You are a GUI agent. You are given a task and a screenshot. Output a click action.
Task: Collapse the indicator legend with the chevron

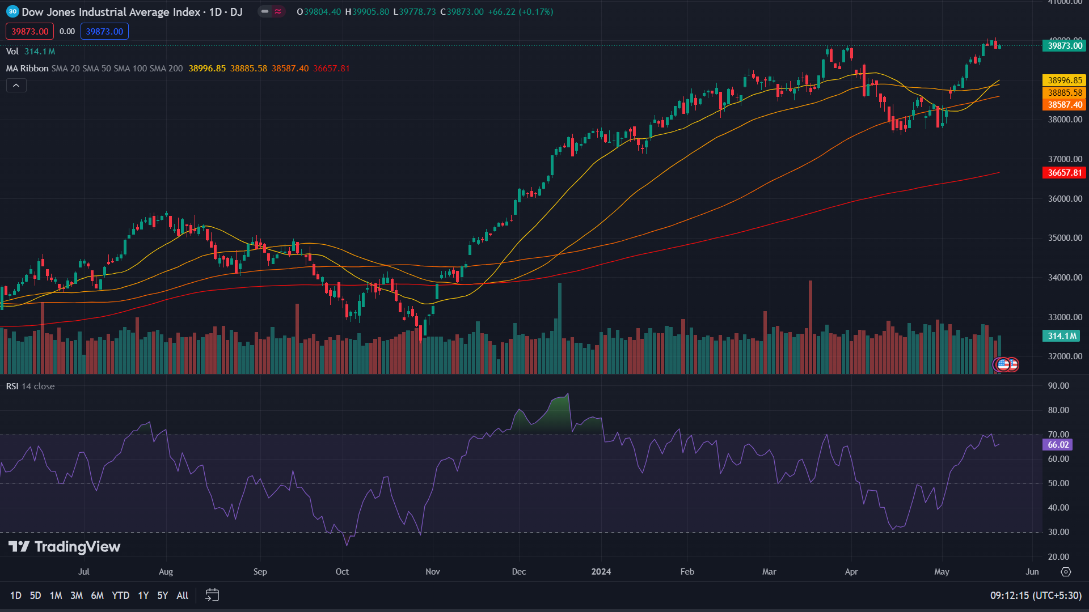16,86
